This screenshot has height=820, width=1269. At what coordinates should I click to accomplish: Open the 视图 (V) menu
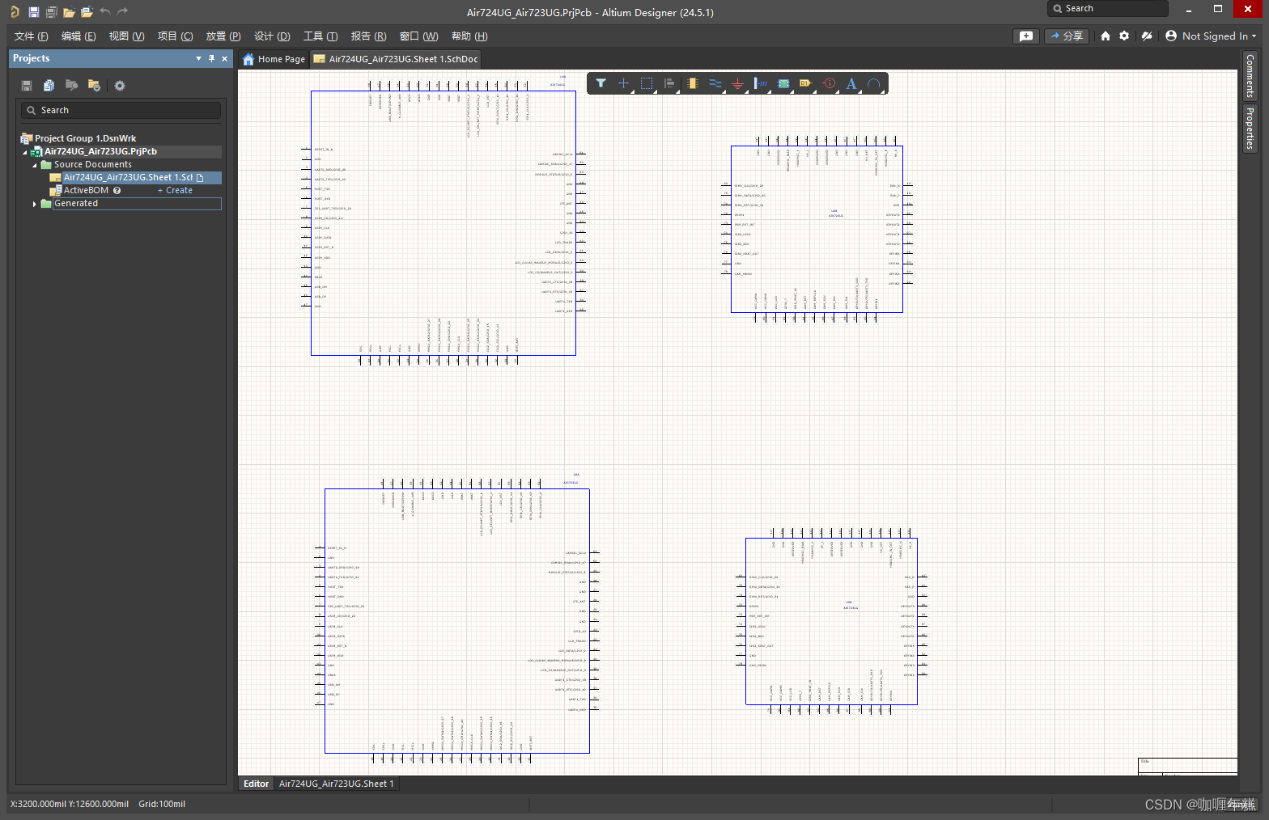pos(126,36)
